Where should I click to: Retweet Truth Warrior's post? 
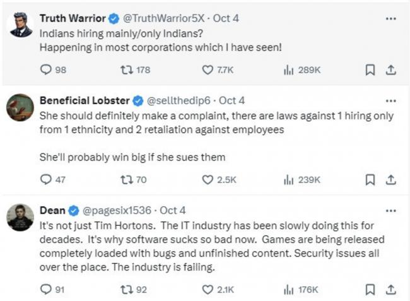point(126,70)
